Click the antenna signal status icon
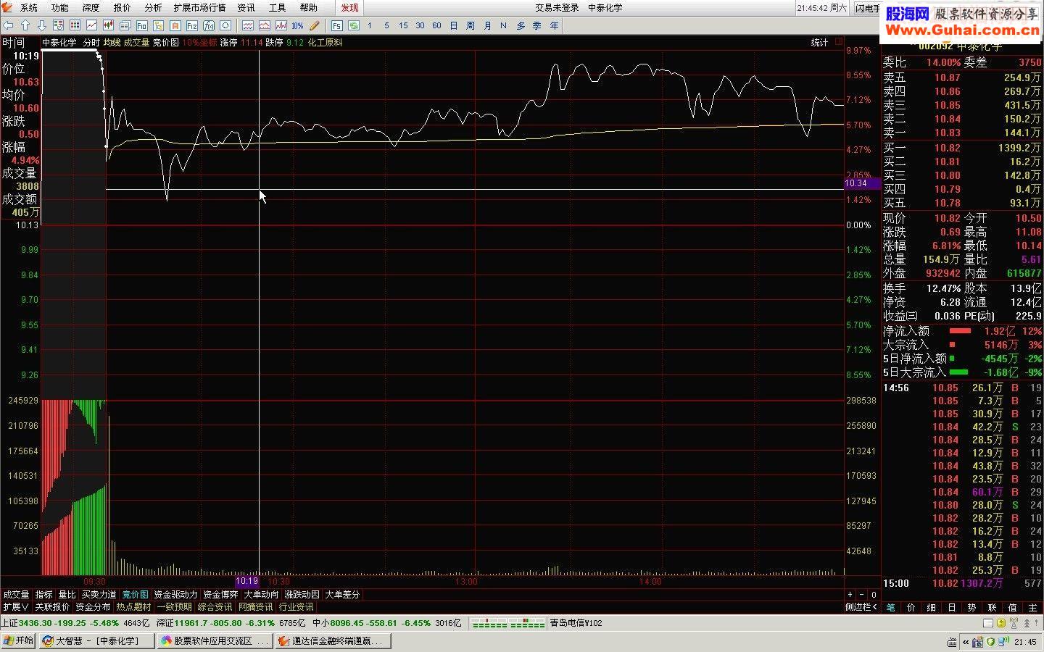 tap(1014, 623)
